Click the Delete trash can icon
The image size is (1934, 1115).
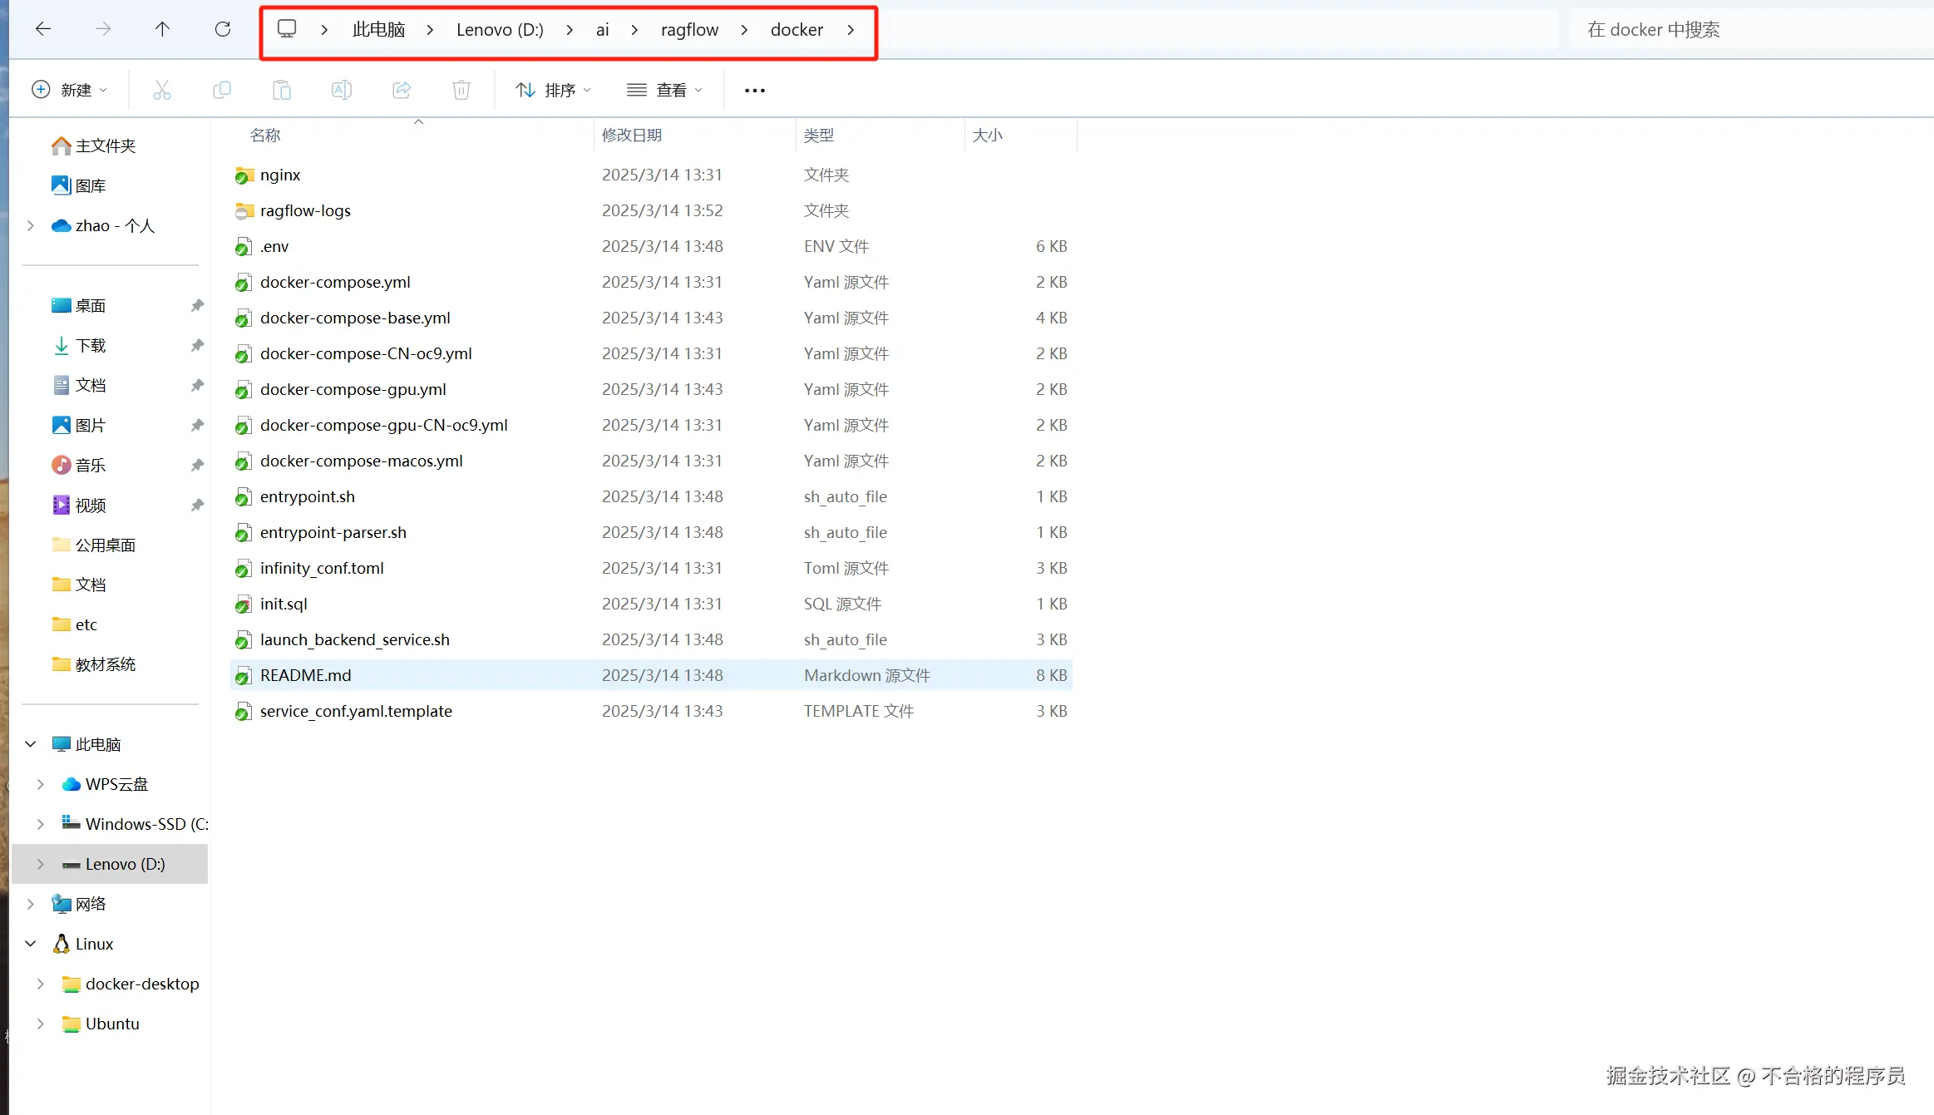pos(461,90)
